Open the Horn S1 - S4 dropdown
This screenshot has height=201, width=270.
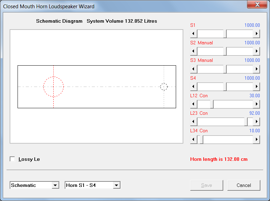point(116,185)
